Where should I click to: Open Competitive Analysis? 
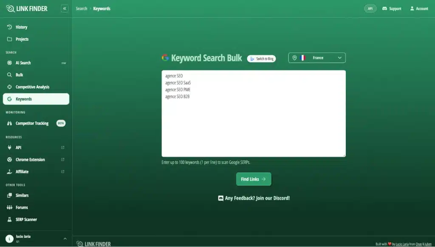point(36,87)
